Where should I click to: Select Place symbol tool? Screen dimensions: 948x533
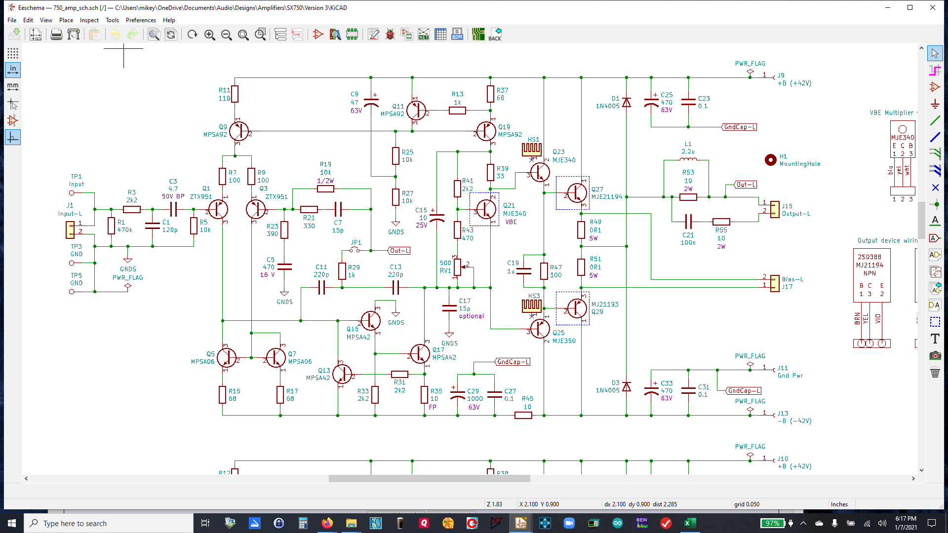(x=935, y=87)
